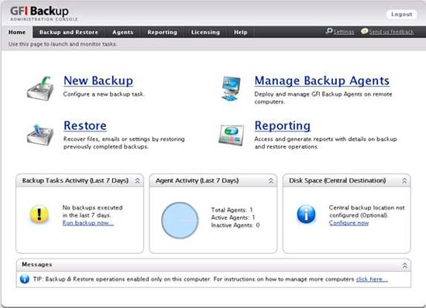Open the Backup and Restore menu
The width and height of the screenshot is (426, 308).
tap(69, 32)
